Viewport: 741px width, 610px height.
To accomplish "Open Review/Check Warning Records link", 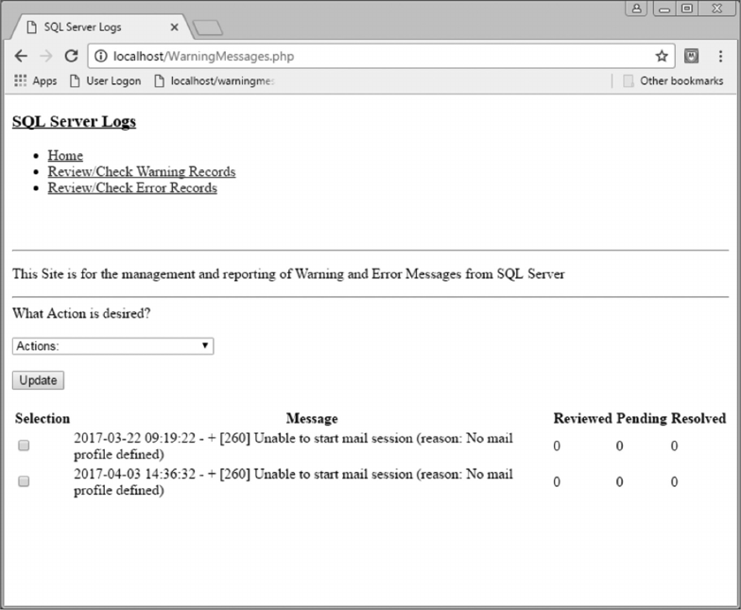I will [x=142, y=172].
